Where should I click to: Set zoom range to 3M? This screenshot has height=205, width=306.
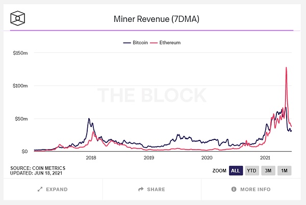point(268,170)
